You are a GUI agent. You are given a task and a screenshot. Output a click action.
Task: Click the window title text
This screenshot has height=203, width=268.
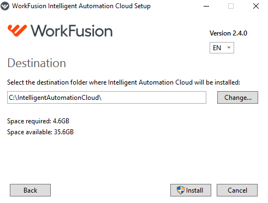(x=81, y=6)
